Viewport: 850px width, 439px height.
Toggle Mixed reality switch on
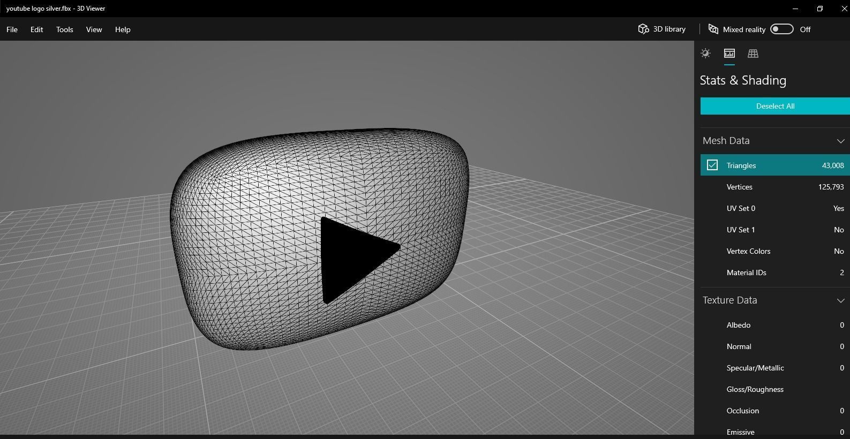coord(781,29)
